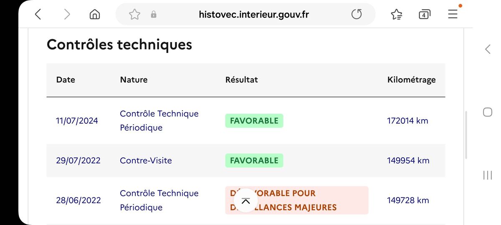This screenshot has height=225, width=501.
Task: Tap the Android back chevron in navigation bar
Action: [x=488, y=49]
